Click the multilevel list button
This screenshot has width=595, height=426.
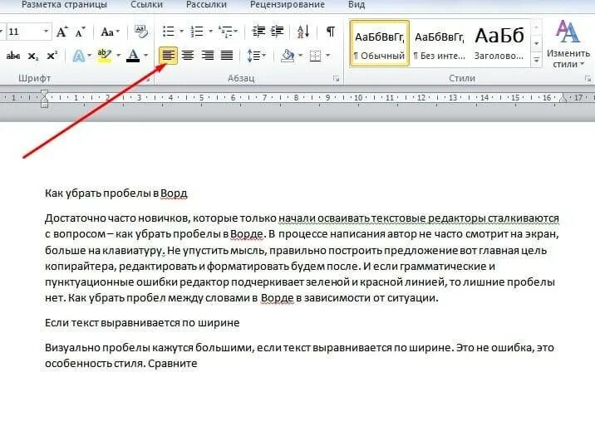coord(226,32)
